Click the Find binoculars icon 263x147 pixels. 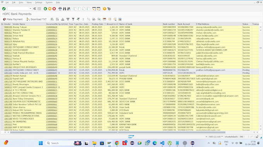(65, 9)
